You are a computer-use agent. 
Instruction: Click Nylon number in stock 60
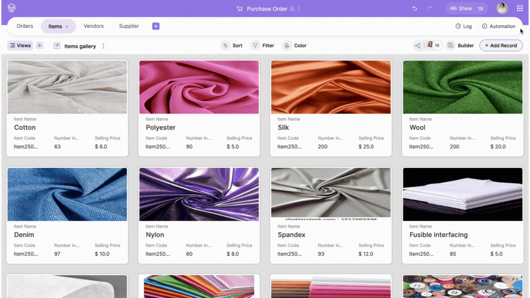[x=189, y=254]
